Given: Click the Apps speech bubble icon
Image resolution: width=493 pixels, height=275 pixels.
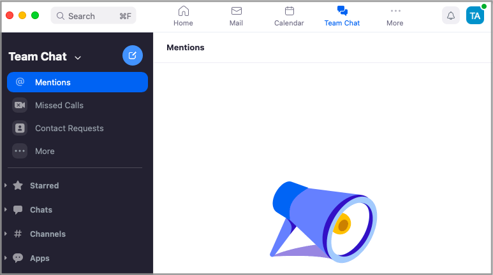Looking at the screenshot, I should 18,258.
